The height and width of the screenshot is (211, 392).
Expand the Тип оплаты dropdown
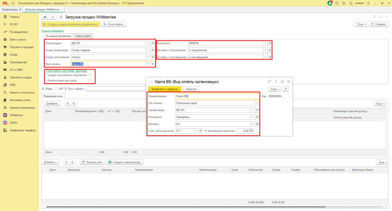pos(256,103)
